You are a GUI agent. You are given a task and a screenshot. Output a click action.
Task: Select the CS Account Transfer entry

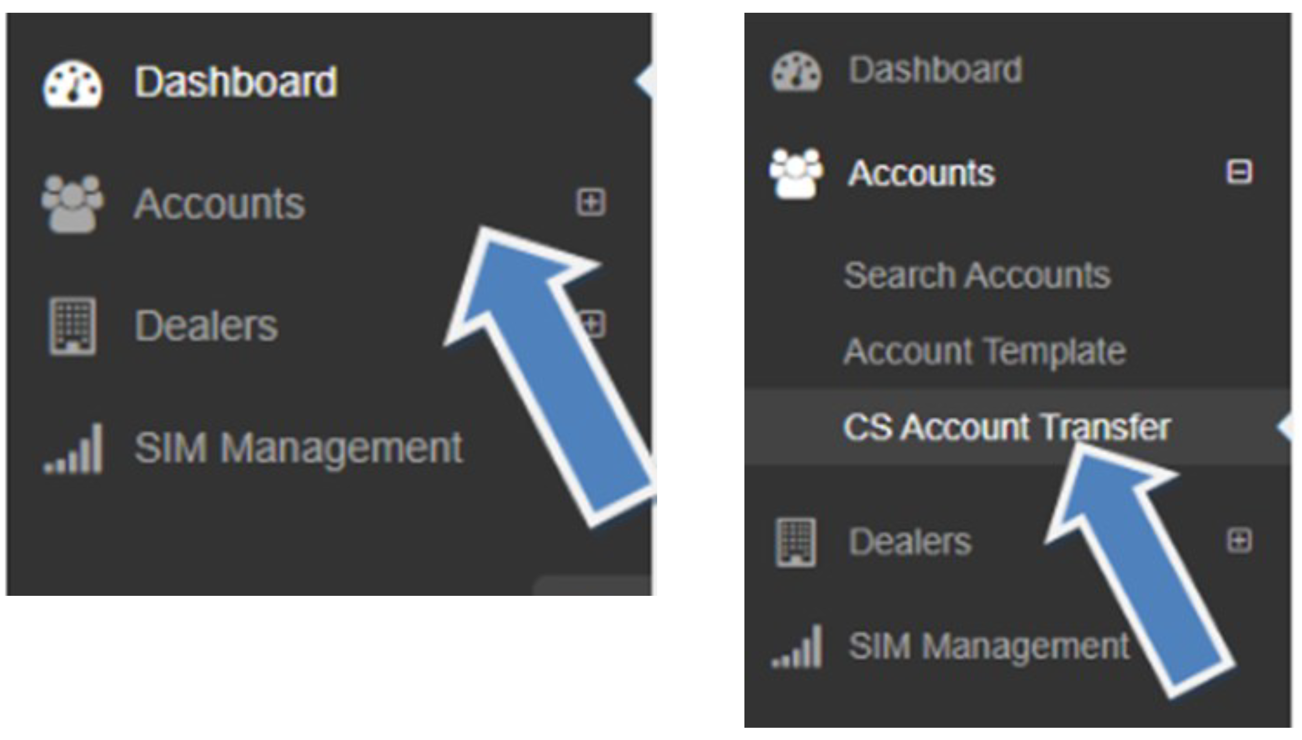click(x=1007, y=427)
